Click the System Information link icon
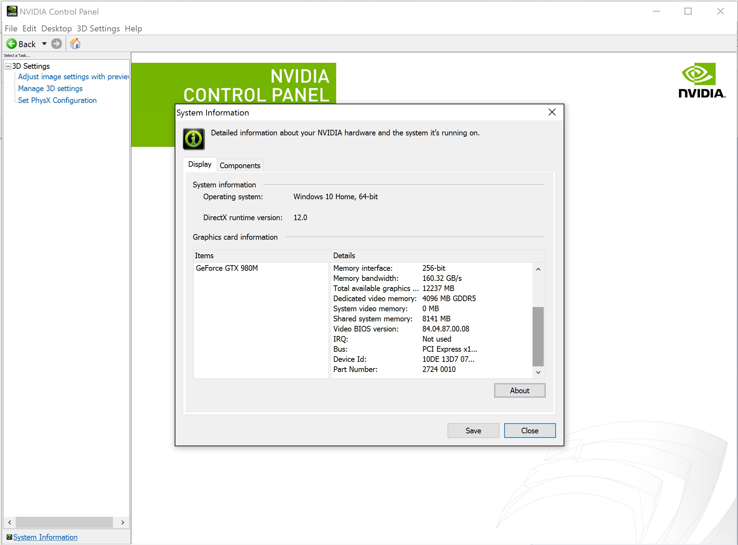738x545 pixels. pos(9,537)
